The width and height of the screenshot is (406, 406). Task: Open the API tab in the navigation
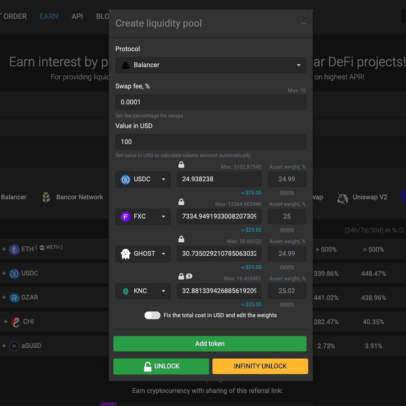pos(77,16)
